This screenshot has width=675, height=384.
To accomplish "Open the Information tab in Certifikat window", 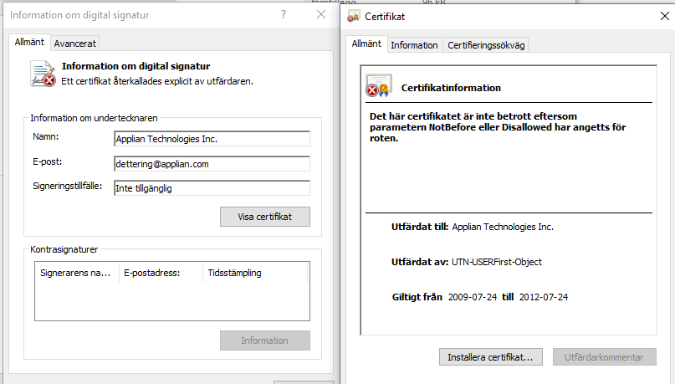I will [414, 45].
